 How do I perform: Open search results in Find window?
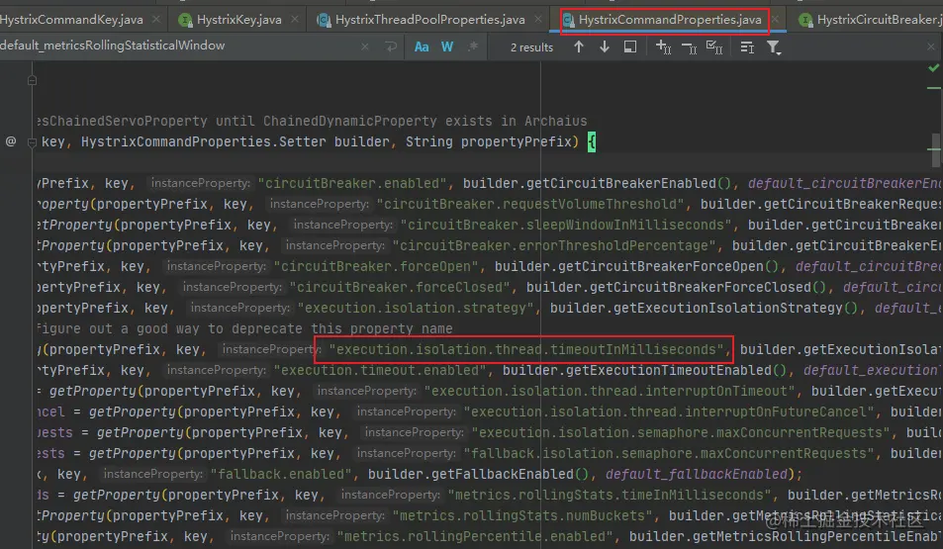pos(630,46)
